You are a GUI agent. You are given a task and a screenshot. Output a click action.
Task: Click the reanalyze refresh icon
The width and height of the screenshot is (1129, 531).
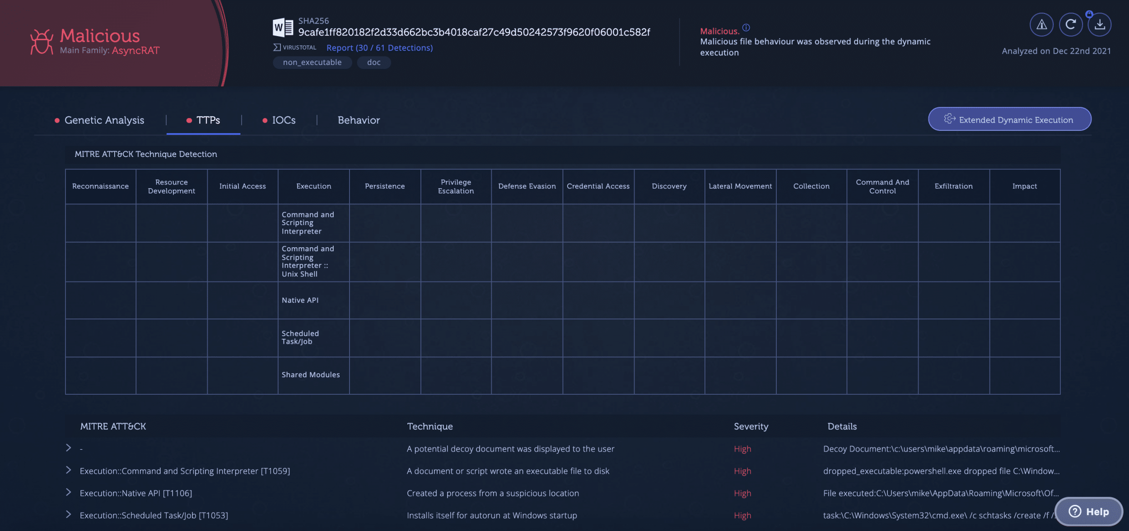click(1070, 24)
